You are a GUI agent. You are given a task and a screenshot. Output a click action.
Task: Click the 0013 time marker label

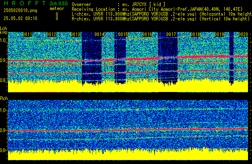[x=75, y=34]
